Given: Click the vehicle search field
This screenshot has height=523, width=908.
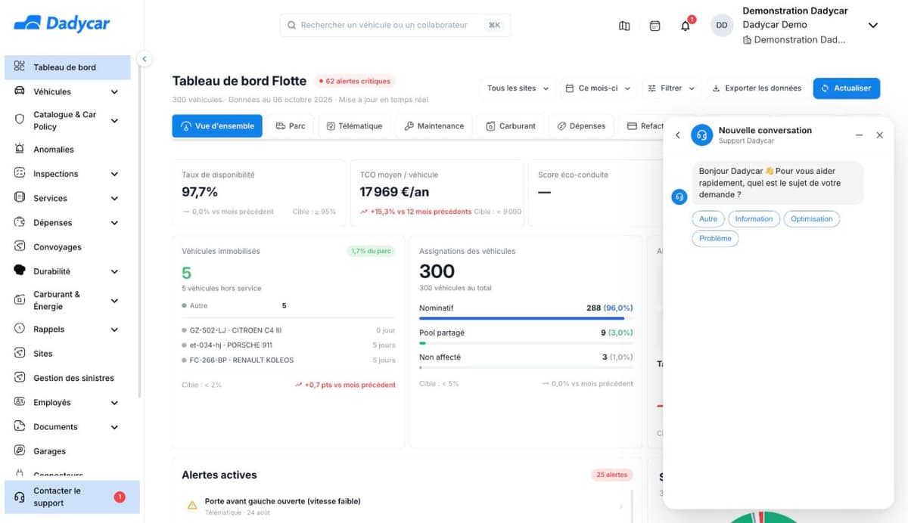Looking at the screenshot, I should [x=395, y=25].
